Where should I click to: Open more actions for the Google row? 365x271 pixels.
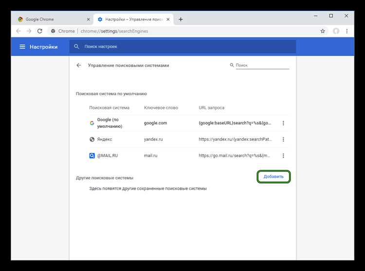coord(283,123)
